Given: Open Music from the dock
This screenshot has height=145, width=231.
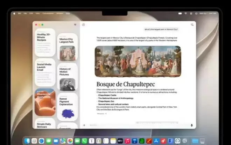Looking at the screenshot, I should click(127, 141).
